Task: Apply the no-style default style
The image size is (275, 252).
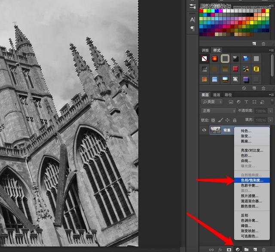Action: click(x=205, y=58)
